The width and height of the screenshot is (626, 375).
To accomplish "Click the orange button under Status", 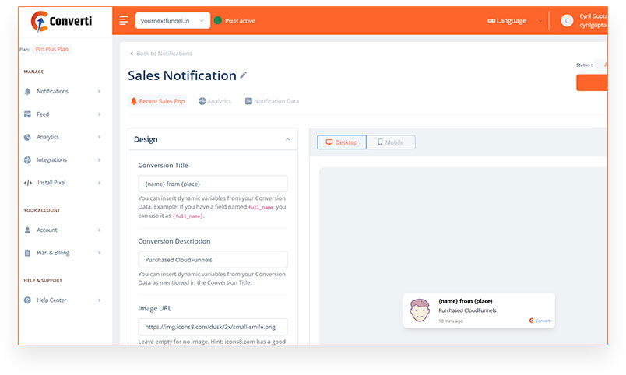I will click(592, 82).
